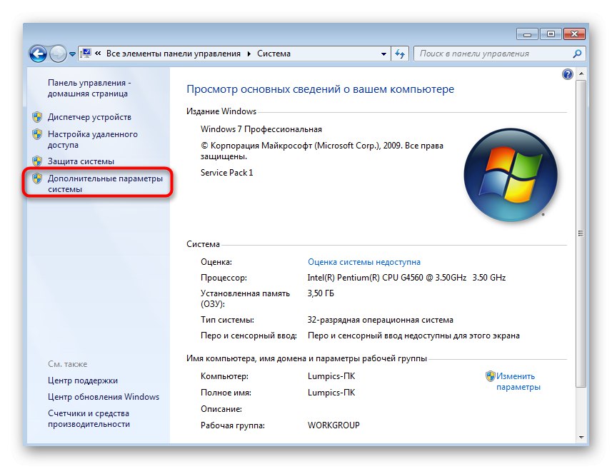Click shield icon next to 'Изменить параметры'
This screenshot has height=469, width=612.
(x=490, y=376)
